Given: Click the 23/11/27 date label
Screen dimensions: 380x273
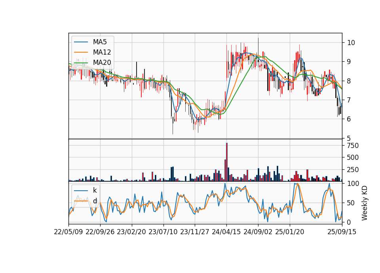Looking at the screenshot, I should (195, 232).
